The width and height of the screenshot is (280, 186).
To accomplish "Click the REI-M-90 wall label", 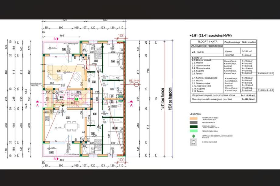I will 134,81.
